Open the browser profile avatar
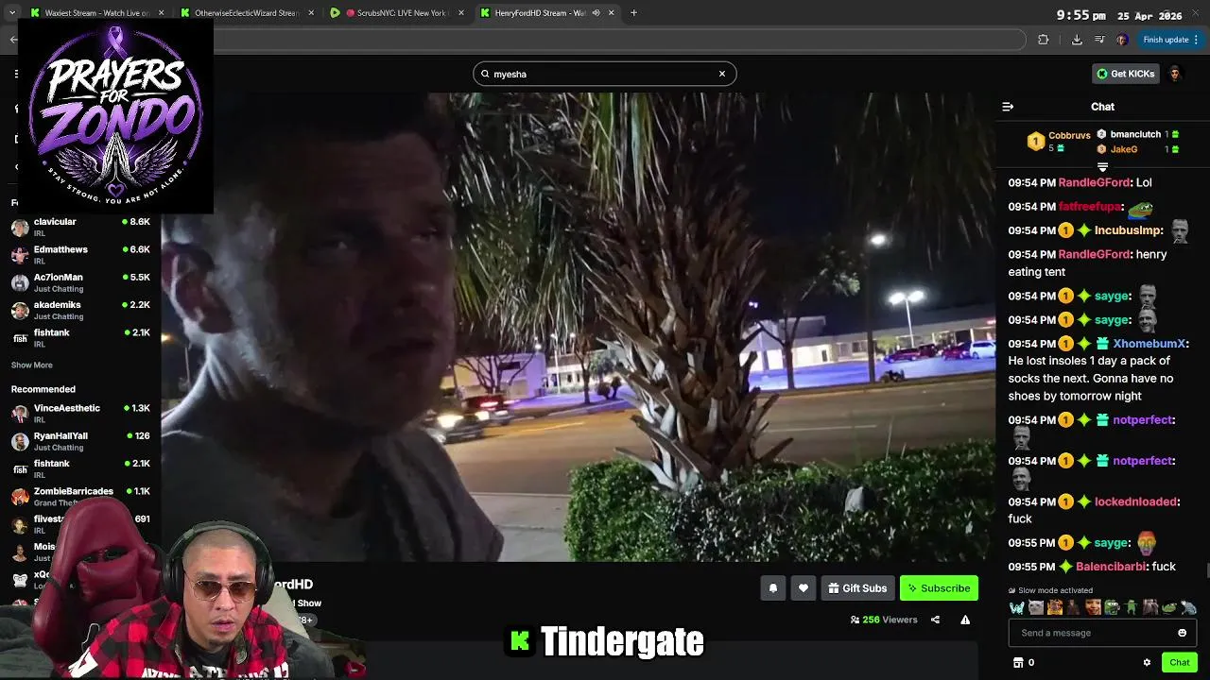This screenshot has width=1210, height=680. (x=1122, y=40)
